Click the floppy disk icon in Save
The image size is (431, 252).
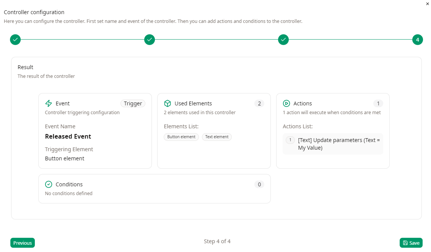(405, 243)
